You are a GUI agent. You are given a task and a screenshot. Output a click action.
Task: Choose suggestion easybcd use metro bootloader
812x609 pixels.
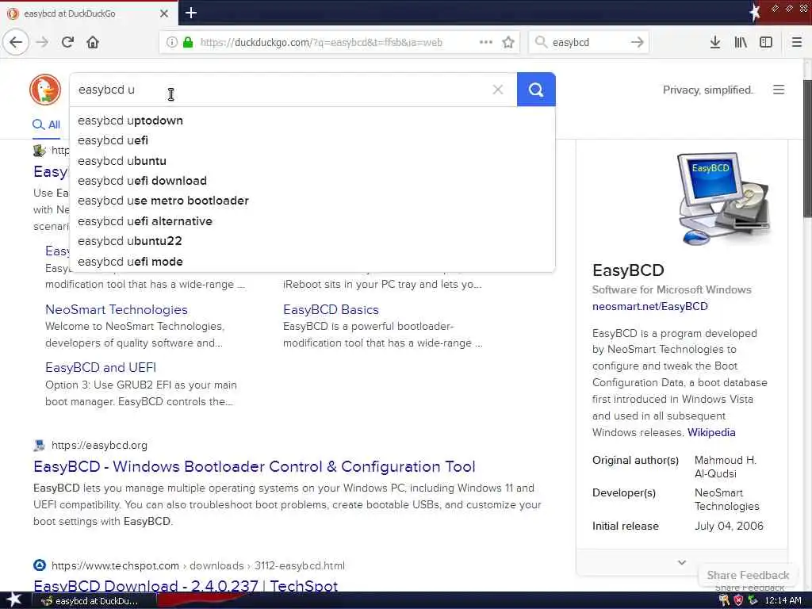(x=312, y=201)
